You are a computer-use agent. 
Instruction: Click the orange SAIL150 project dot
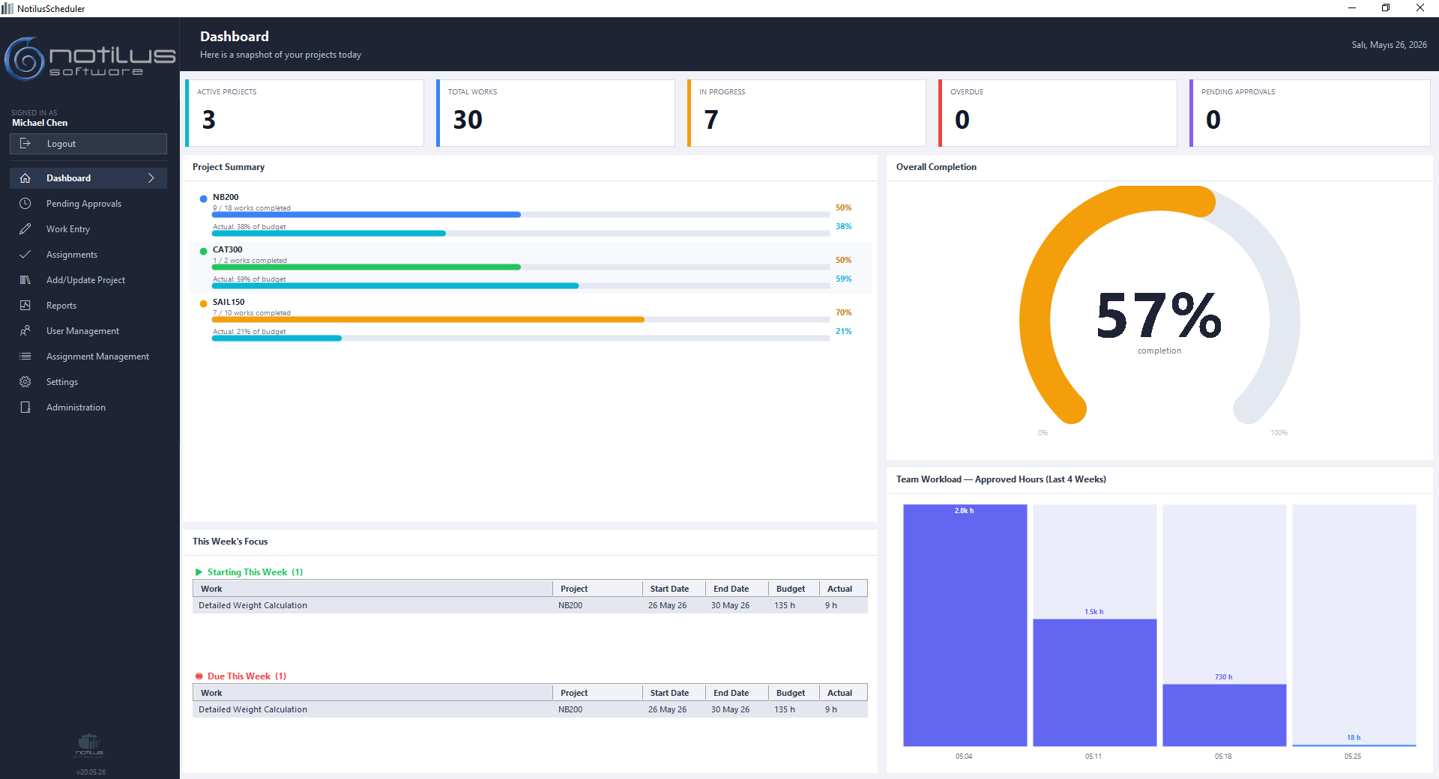tap(203, 303)
